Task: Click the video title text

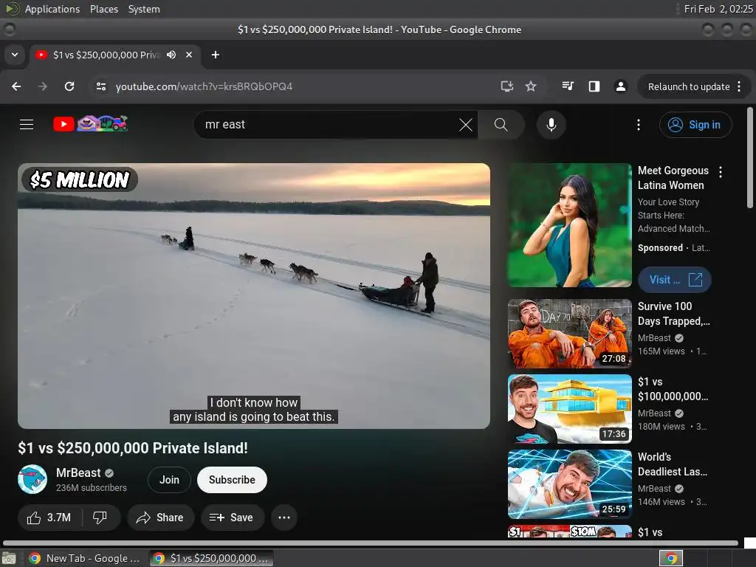Action: (133, 448)
